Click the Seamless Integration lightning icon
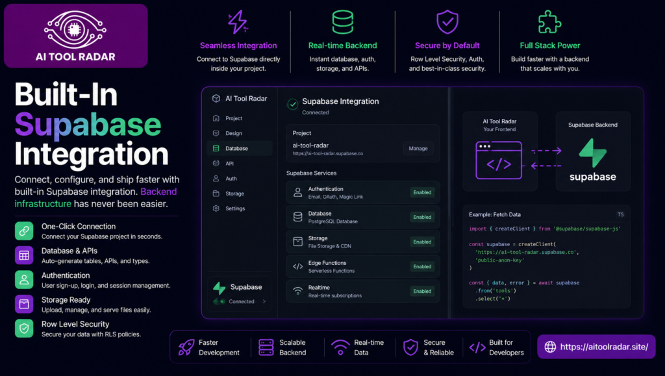The image size is (665, 376). point(238,22)
